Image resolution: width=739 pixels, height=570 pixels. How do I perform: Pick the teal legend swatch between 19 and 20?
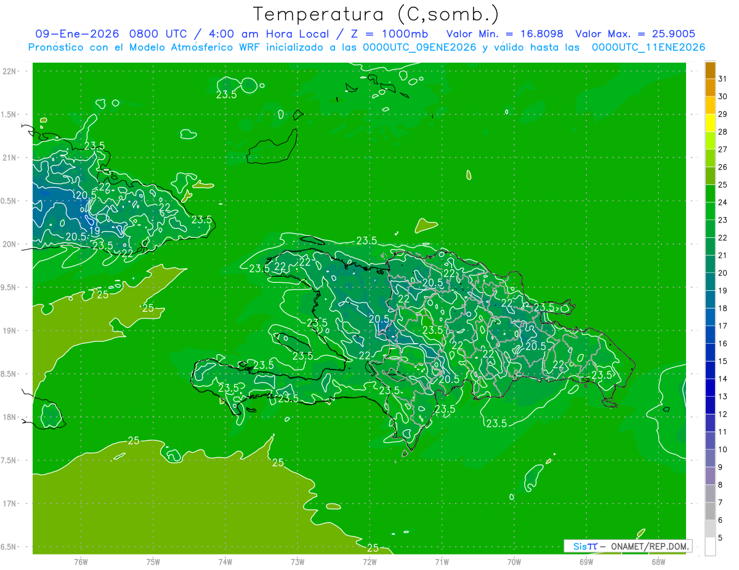(x=710, y=282)
